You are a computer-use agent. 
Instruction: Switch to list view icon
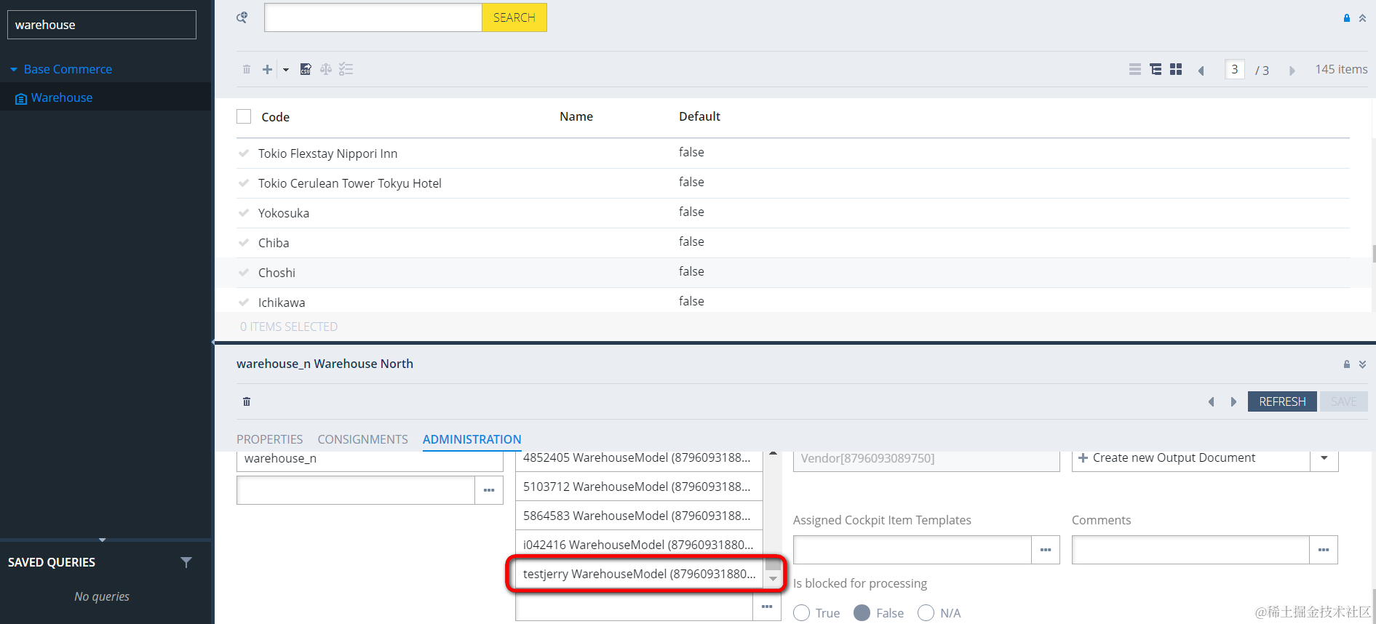1134,69
